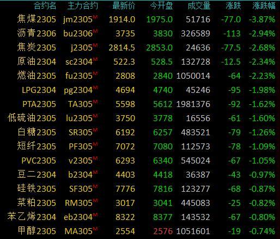Click volume value 1981376 for PTA
280x239 pixels.
pyautogui.click(x=193, y=104)
